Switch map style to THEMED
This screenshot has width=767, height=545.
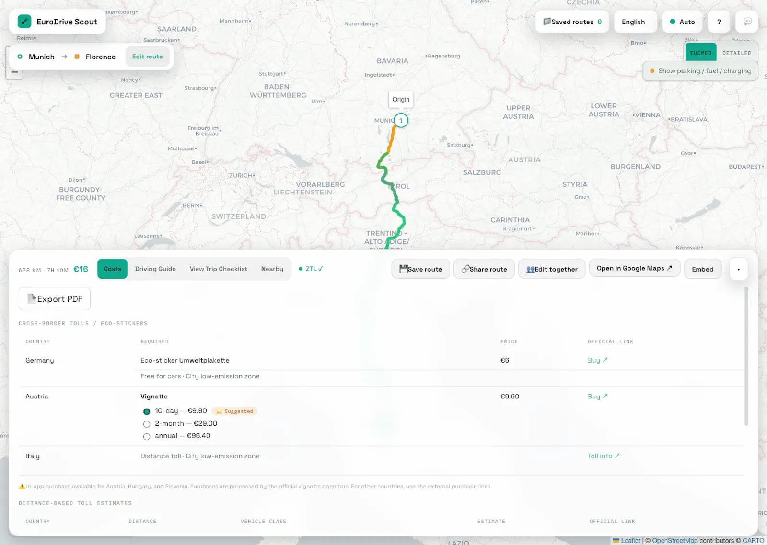pos(701,53)
